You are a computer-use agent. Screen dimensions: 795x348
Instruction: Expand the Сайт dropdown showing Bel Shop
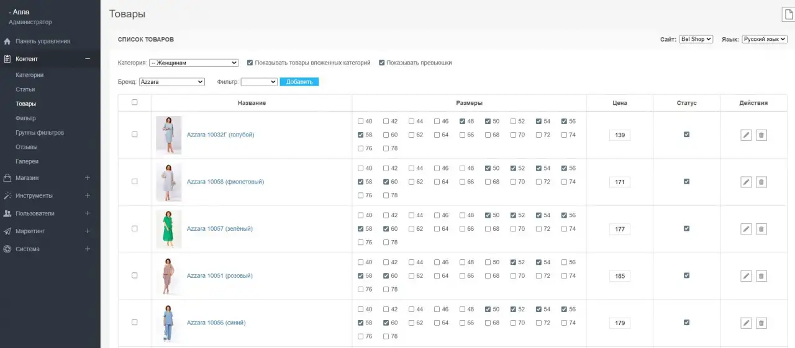point(696,39)
